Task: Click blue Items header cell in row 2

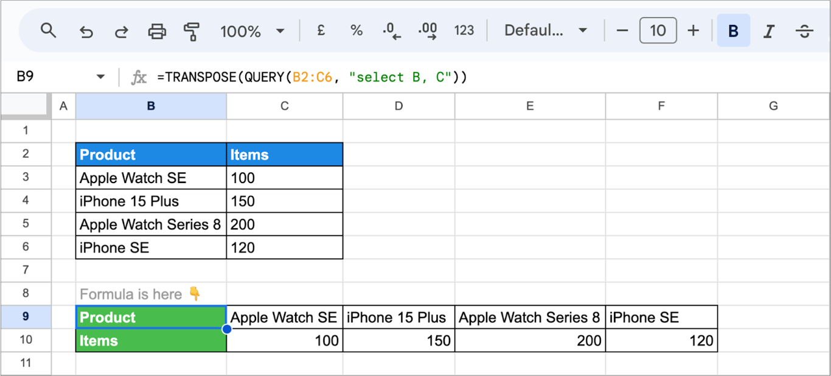Action: tap(285, 155)
